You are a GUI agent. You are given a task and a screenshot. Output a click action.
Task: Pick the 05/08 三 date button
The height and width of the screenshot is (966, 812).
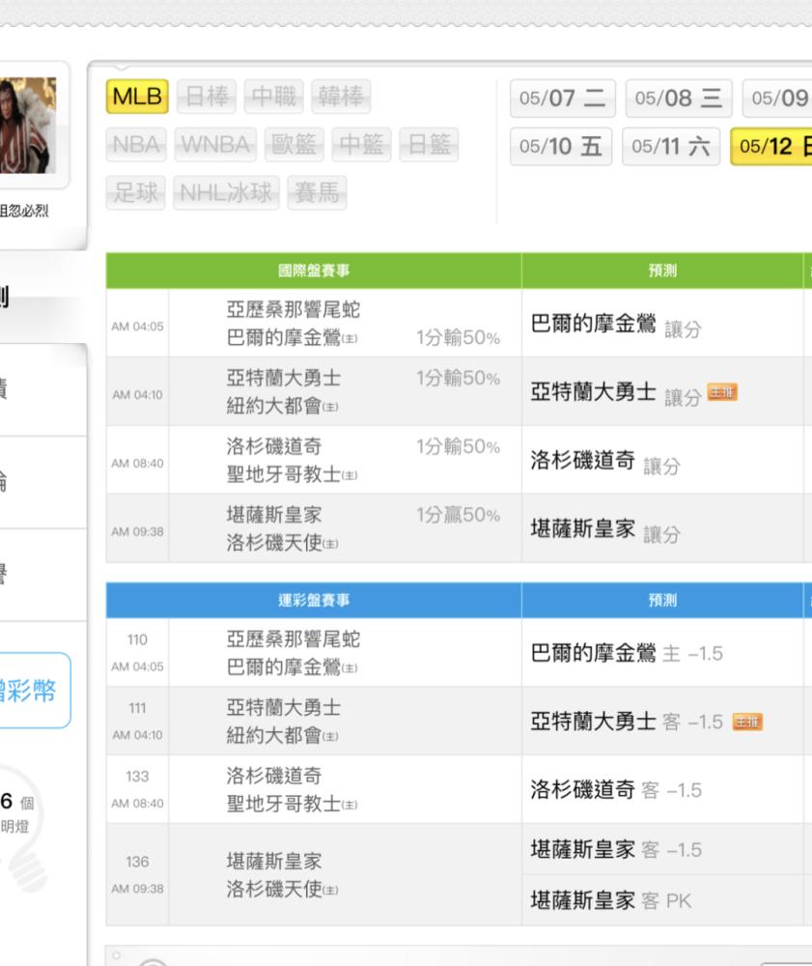point(679,98)
